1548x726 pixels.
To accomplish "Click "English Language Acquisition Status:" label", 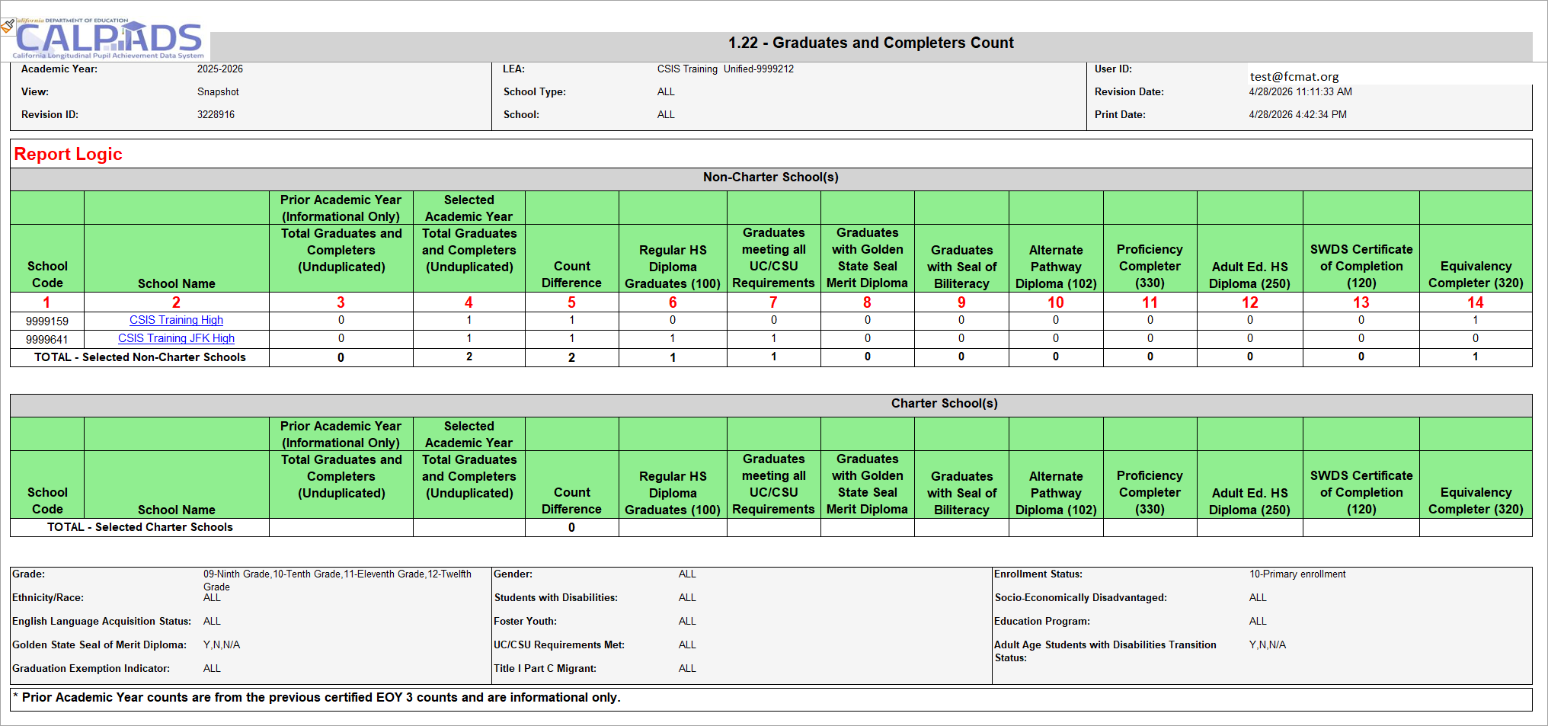I will tap(101, 621).
